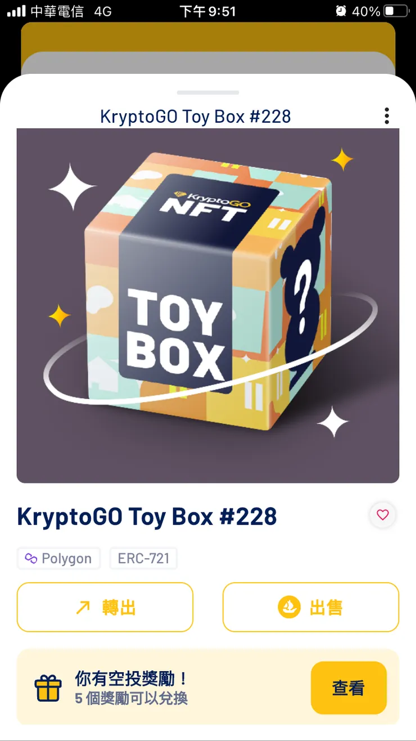Tap the ERC-721 token standard tag

coord(143,559)
